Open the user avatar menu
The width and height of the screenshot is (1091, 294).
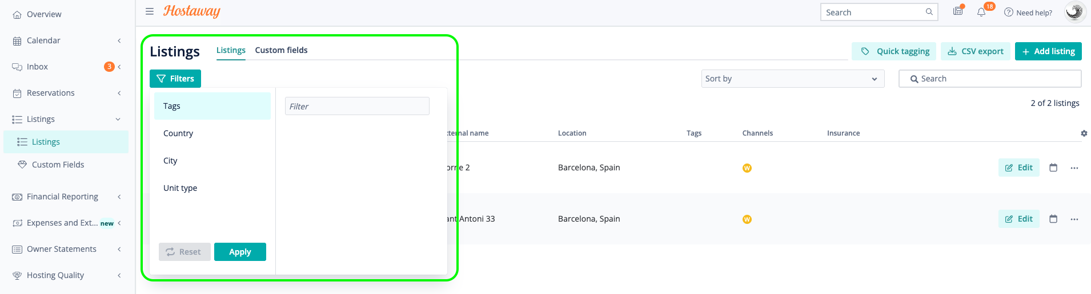(x=1074, y=12)
